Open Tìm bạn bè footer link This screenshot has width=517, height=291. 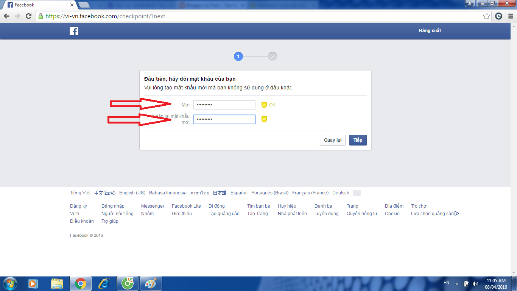258,206
